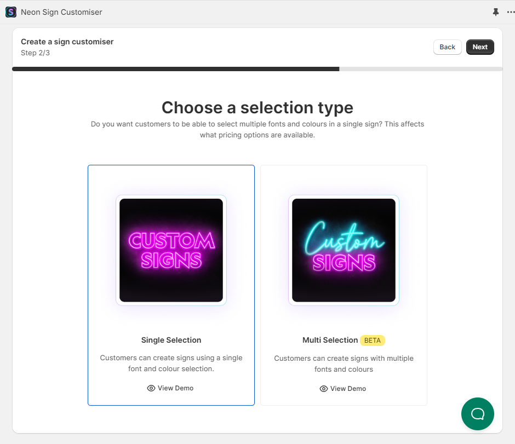The image size is (515, 444).
Task: Choose the Multi Selection title
Action: click(x=330, y=340)
